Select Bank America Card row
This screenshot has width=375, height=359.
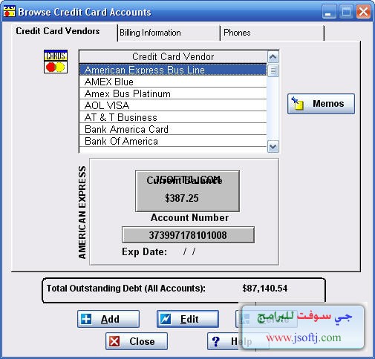pos(173,129)
